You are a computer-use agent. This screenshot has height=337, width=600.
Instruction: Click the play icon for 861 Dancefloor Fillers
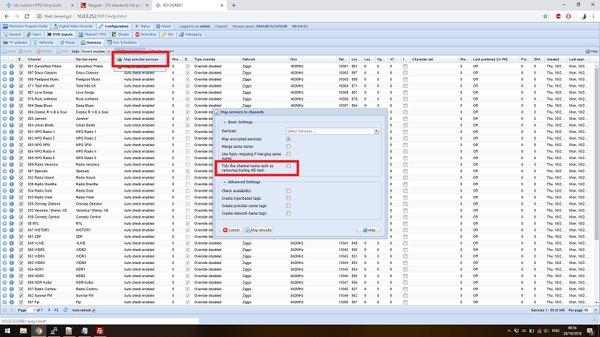tap(4, 66)
